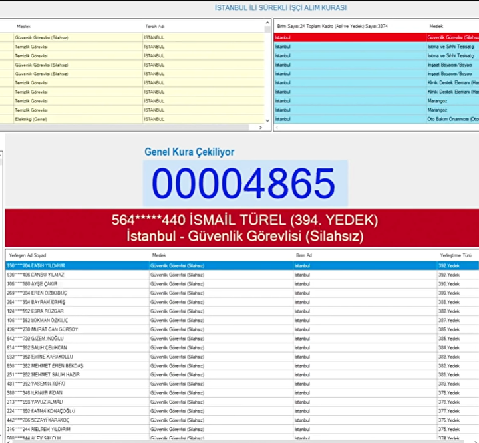Select the CANSU YILMAZ row
Viewport: 479px width, 443px height.
click(242, 275)
